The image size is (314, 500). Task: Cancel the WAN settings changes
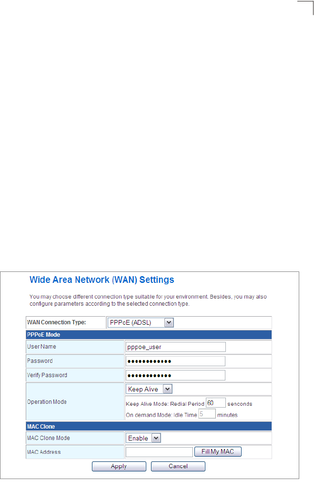pyautogui.click(x=178, y=466)
